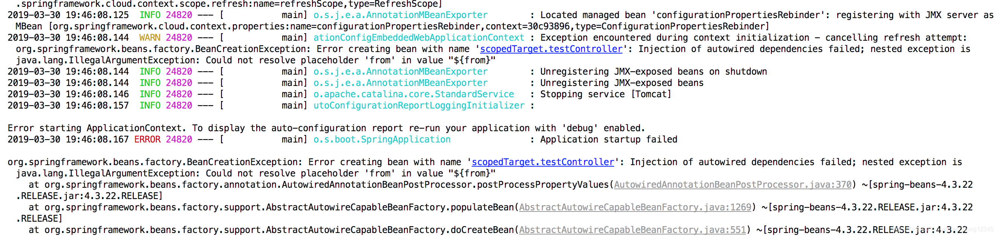Open the AutowiredAnnotationBeanPostProcessor.java:370 stack trace link
The width and height of the screenshot is (997, 236).
[x=732, y=185]
